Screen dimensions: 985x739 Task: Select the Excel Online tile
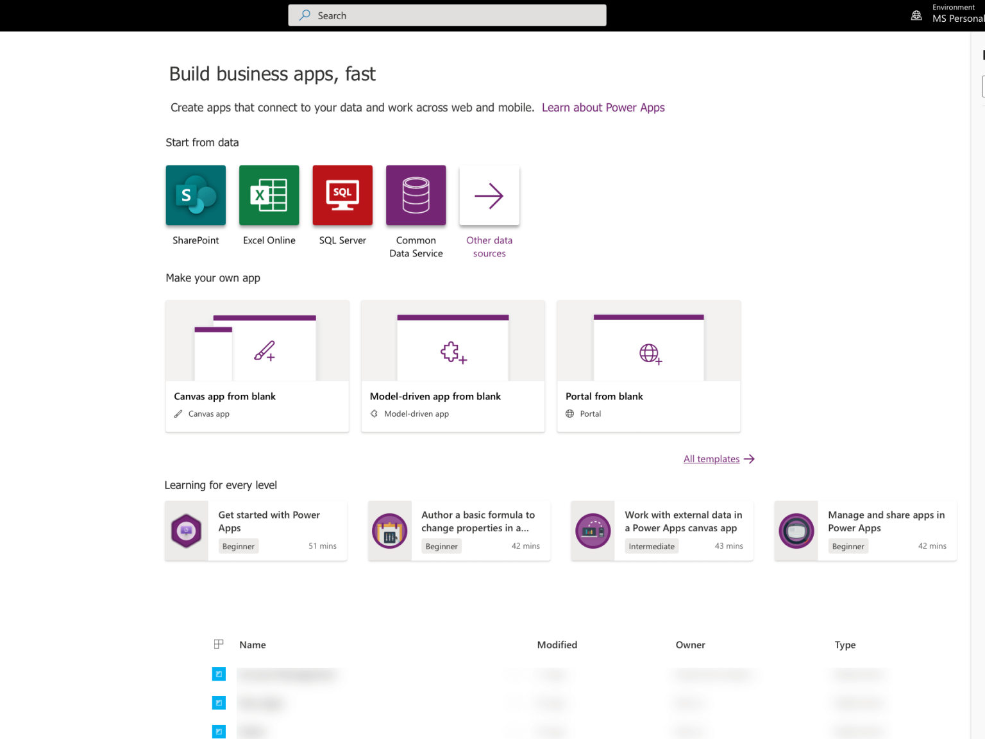point(269,195)
